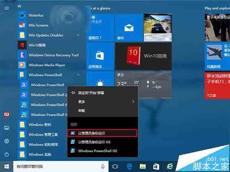
Task: Click the Cortana microphone icon
Action: click(103, 166)
